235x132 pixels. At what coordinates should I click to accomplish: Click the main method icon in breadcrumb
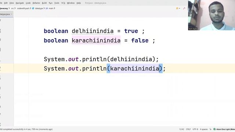coord(47,8)
